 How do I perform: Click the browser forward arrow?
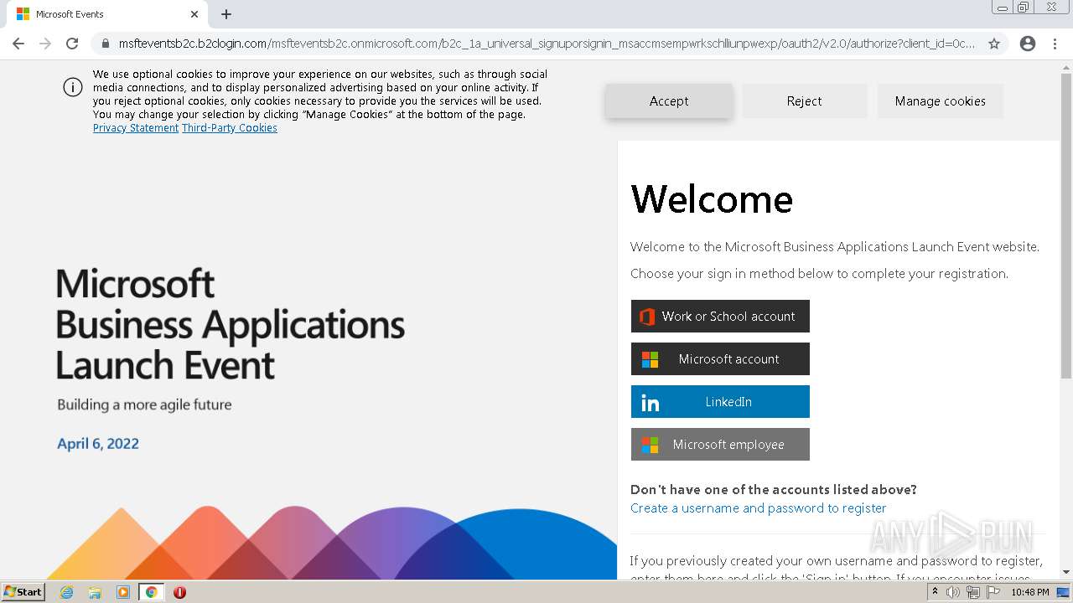click(x=45, y=44)
